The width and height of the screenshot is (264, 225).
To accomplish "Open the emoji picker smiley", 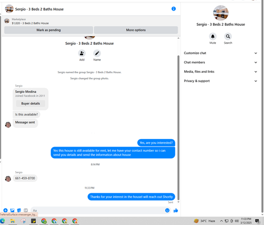I will (167, 210).
